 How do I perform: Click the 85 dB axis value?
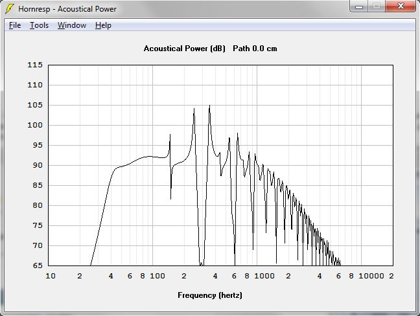point(38,185)
